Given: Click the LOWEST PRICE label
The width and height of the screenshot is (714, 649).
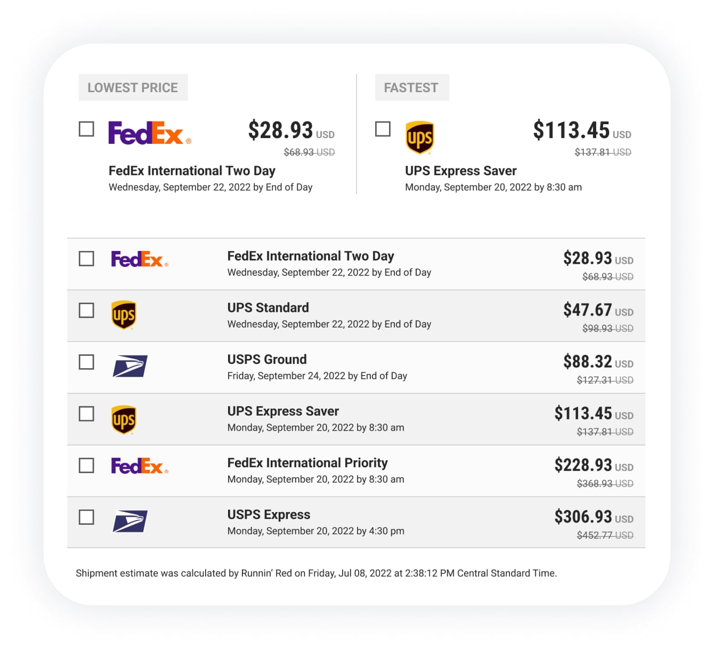Looking at the screenshot, I should coord(133,87).
